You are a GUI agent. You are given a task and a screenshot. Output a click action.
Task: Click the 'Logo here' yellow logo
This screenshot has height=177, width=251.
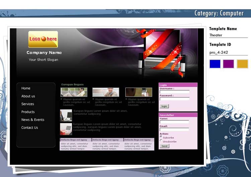(x=43, y=39)
